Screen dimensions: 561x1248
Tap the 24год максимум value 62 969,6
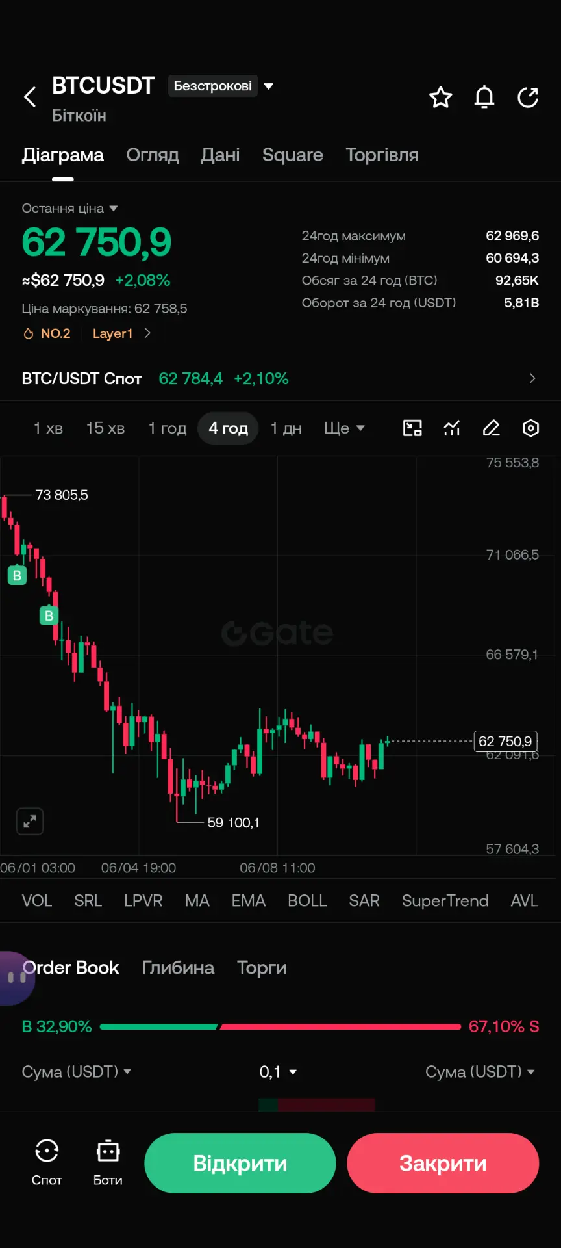pos(512,236)
